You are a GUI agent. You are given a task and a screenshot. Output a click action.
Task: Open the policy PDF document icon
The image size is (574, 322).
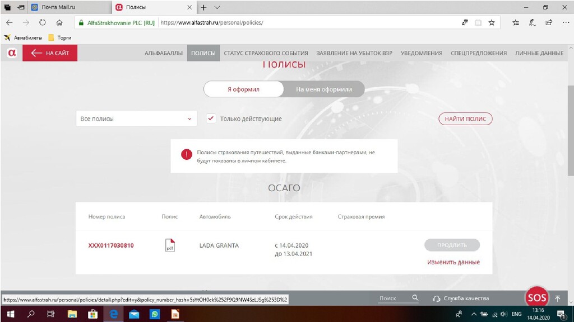[170, 245]
